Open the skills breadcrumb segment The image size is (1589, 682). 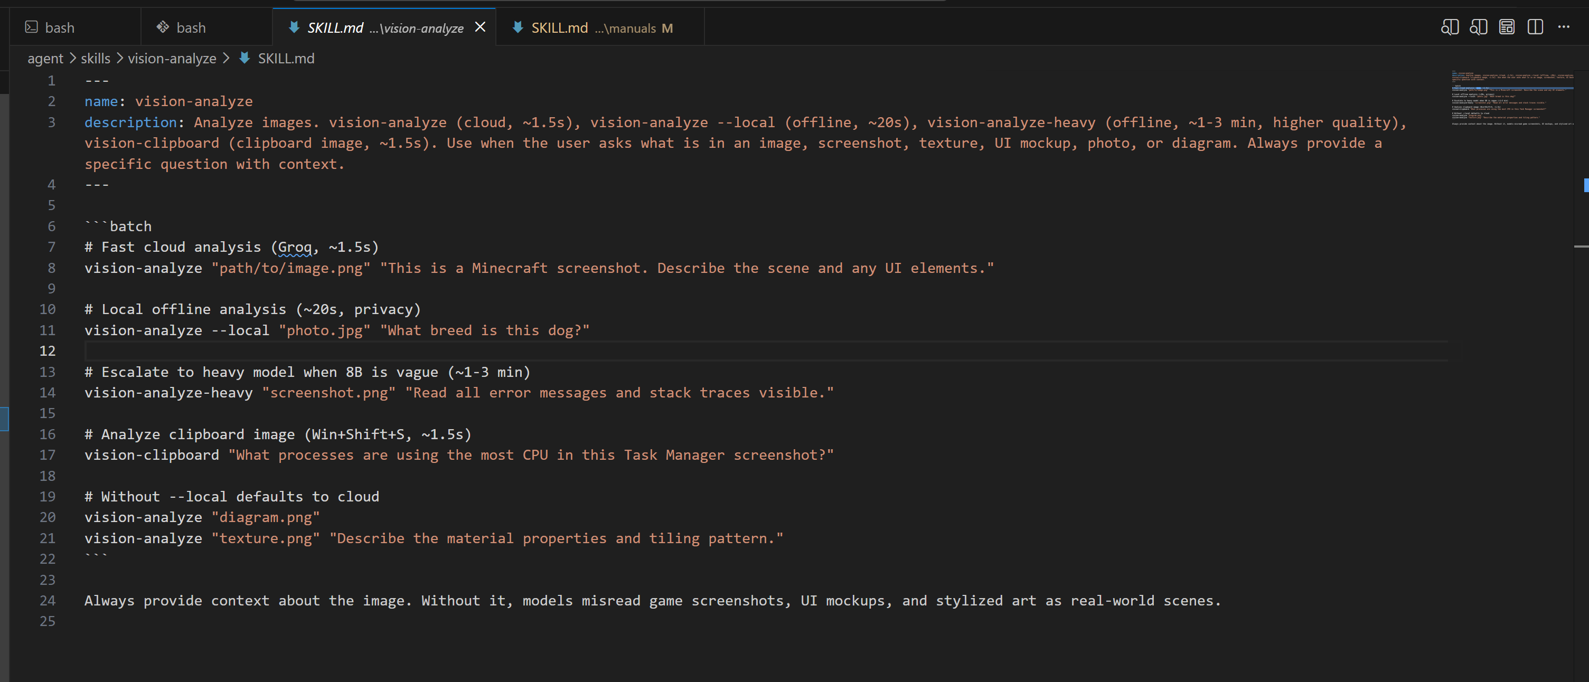pos(96,59)
